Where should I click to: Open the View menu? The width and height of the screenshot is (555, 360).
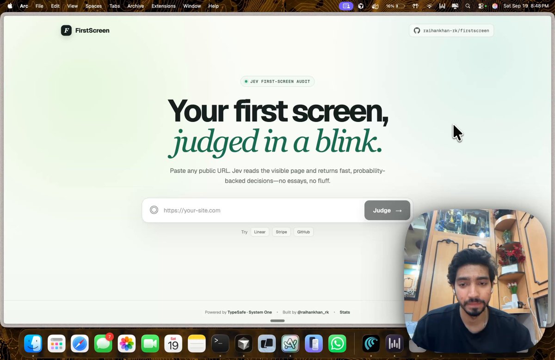coord(72,6)
